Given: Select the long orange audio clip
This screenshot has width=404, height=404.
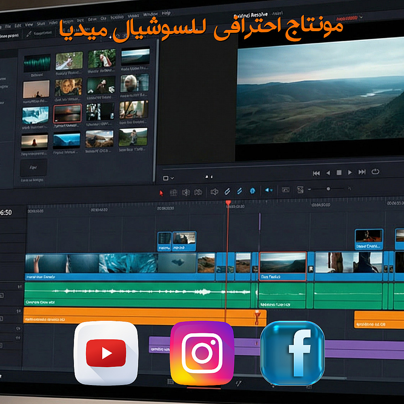Looking at the screenshot, I should pos(145,316).
